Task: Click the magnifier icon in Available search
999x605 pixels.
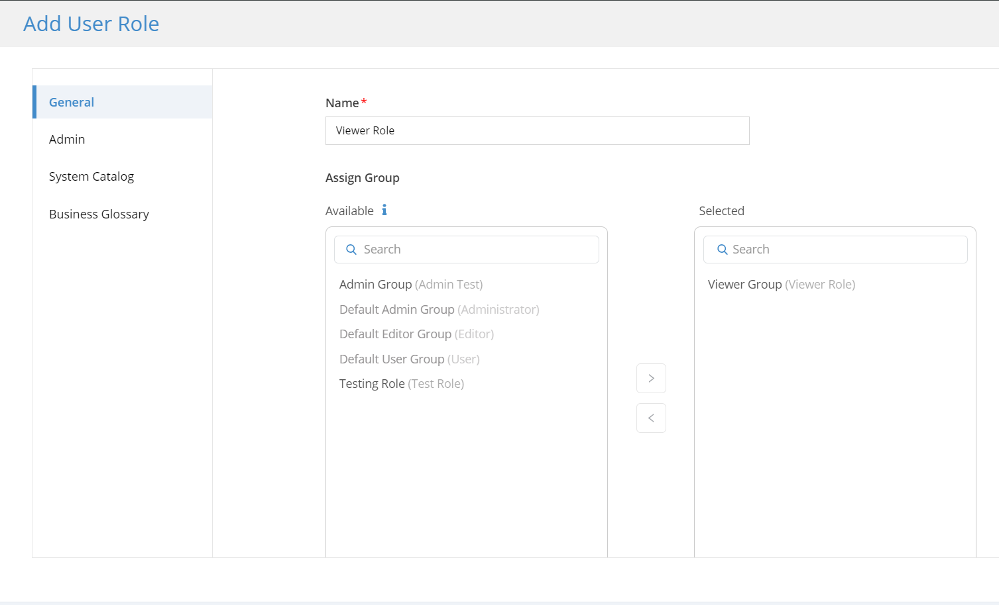Action: coord(351,250)
